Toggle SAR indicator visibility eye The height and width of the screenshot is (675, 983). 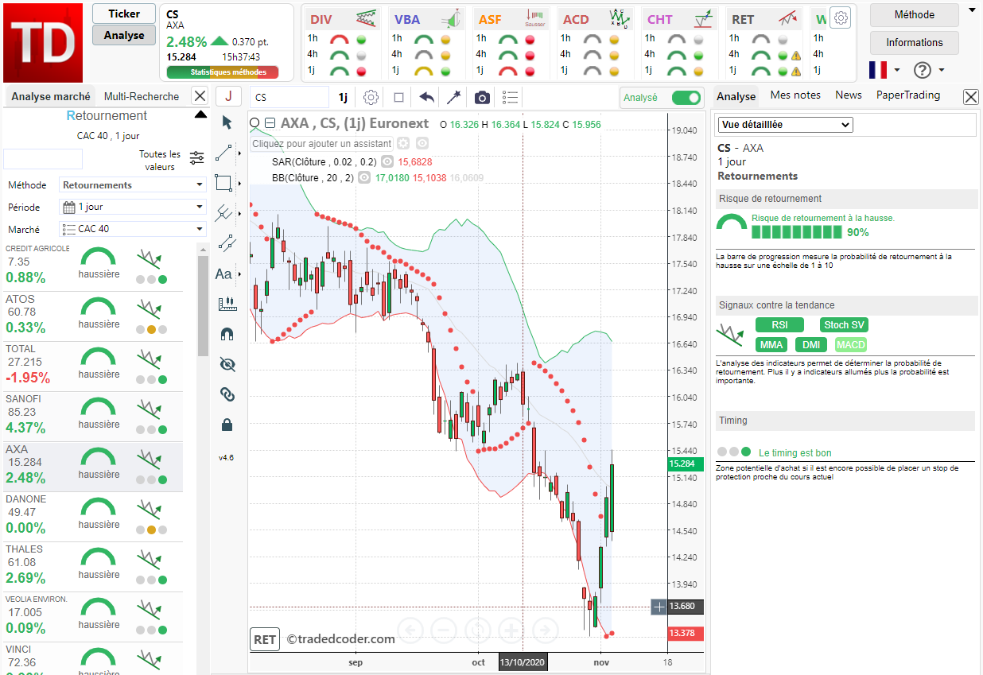click(387, 161)
